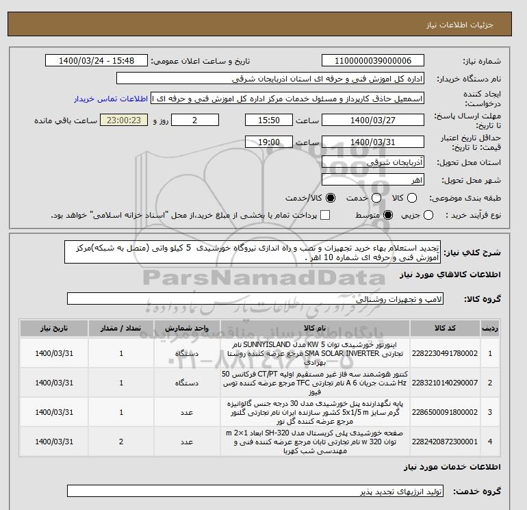Click product code 2283210140290007
The width and height of the screenshot is (527, 510).
coord(445,383)
